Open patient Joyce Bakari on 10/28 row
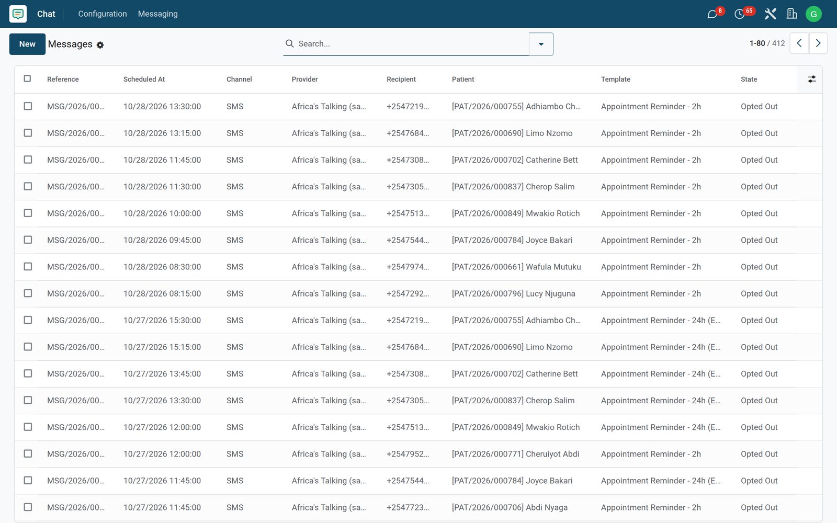The height and width of the screenshot is (523, 837). pyautogui.click(x=512, y=240)
